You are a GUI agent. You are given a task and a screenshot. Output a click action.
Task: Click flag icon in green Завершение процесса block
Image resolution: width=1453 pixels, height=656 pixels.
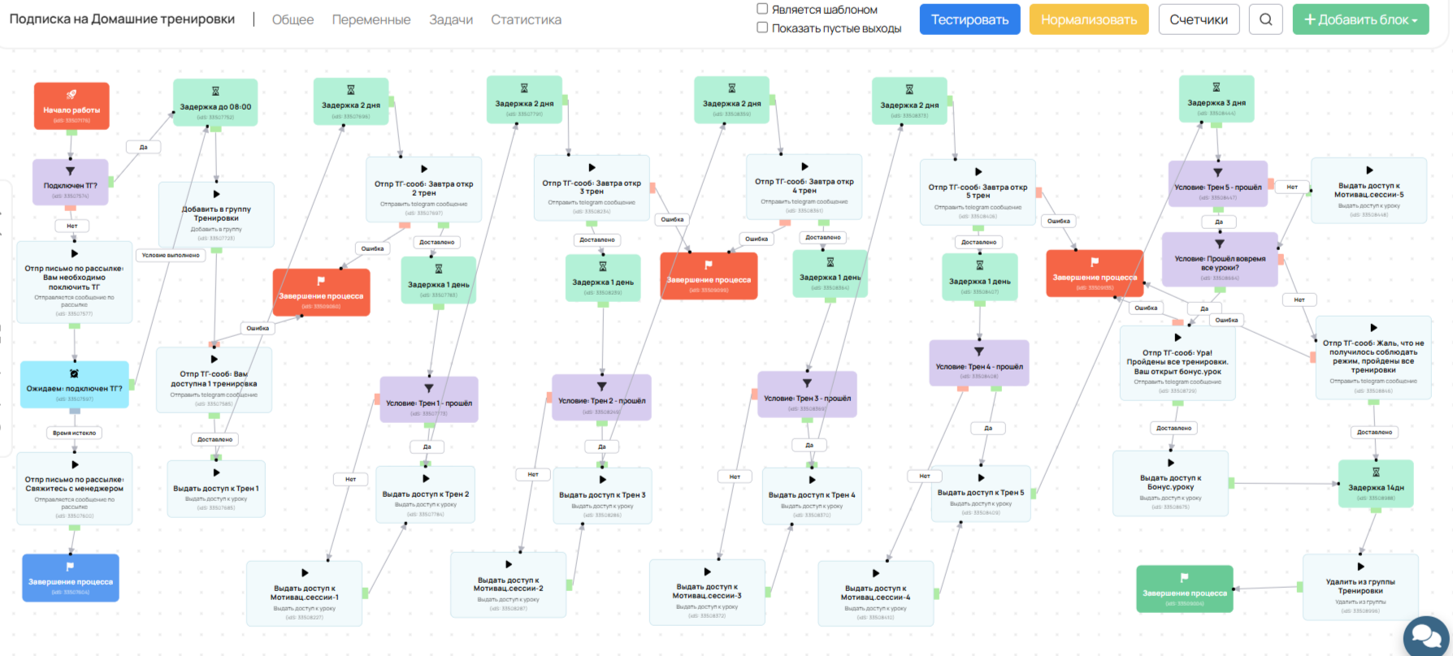tap(1184, 578)
